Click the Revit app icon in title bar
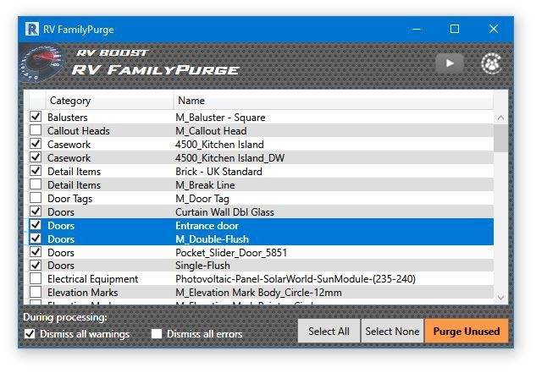Viewport: 536px width, 373px height. 33,30
